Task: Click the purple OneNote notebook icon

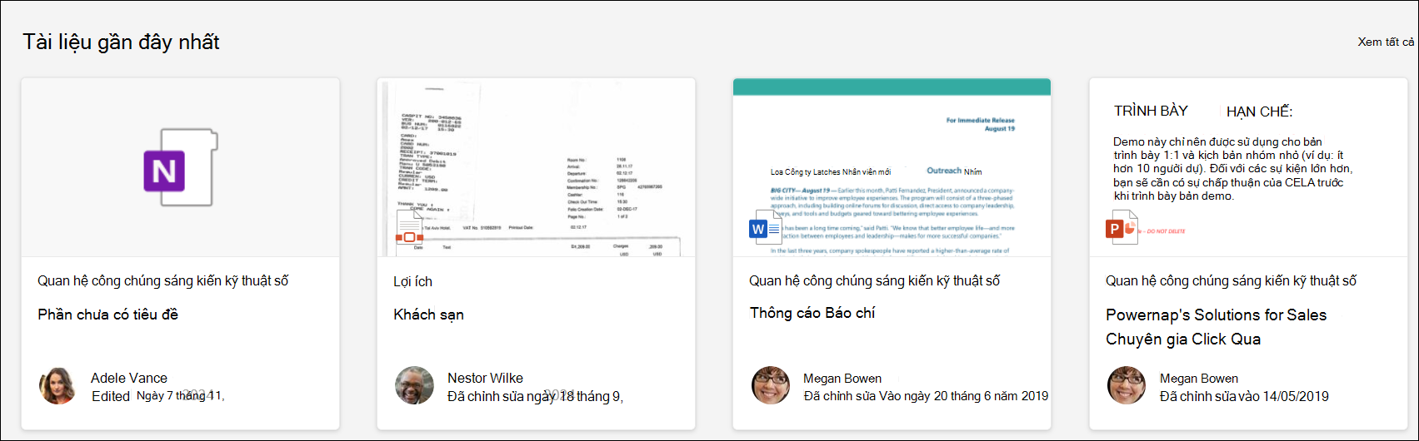Action: (x=180, y=167)
